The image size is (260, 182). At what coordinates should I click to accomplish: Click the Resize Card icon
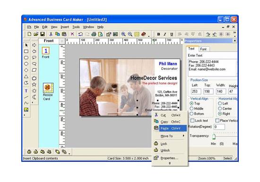tap(48, 88)
